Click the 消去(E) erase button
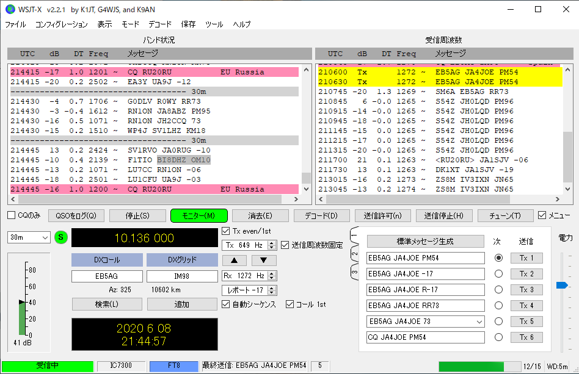579x374 pixels. pyautogui.click(x=260, y=216)
